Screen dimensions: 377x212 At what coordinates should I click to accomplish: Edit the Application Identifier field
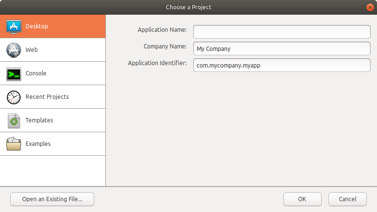coord(282,65)
